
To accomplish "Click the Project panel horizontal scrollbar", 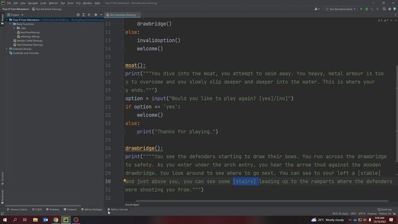I will coord(43,205).
